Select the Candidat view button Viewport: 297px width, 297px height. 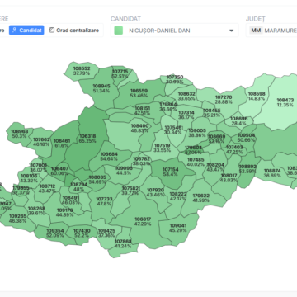(26, 31)
